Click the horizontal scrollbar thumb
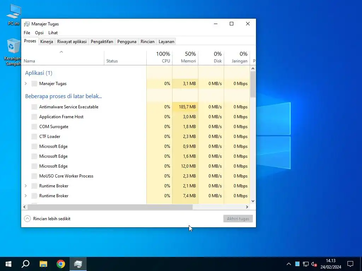The image size is (362, 271). (110, 207)
